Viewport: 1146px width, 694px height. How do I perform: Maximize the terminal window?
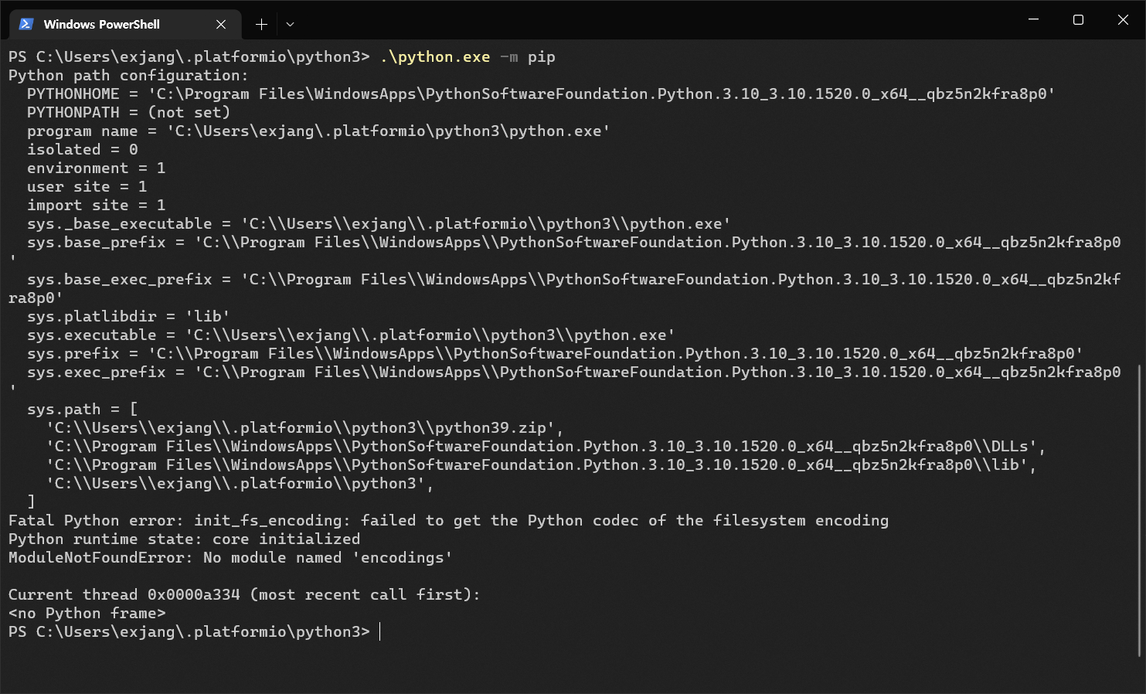tap(1078, 19)
